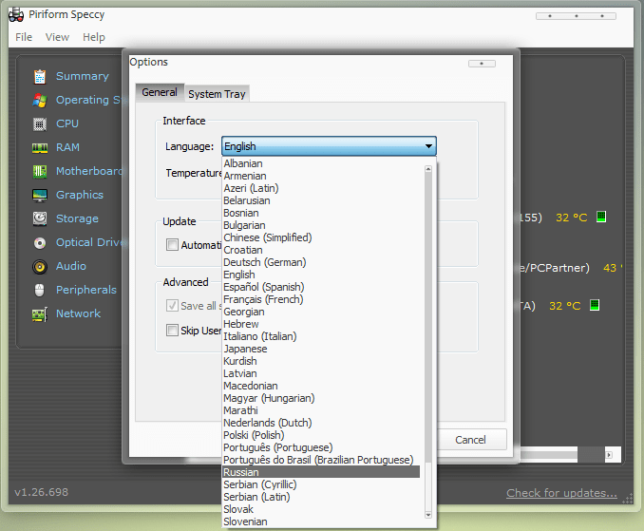Click the Storage hard drive icon
This screenshot has height=531, width=644.
pyautogui.click(x=40, y=218)
